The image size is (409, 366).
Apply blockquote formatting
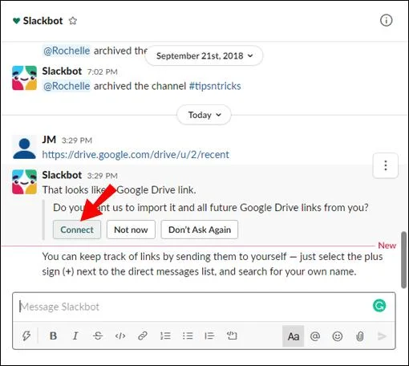point(209,335)
